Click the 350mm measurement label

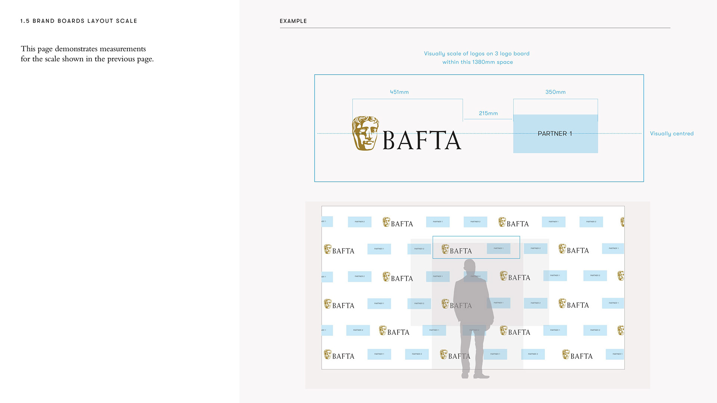point(555,92)
